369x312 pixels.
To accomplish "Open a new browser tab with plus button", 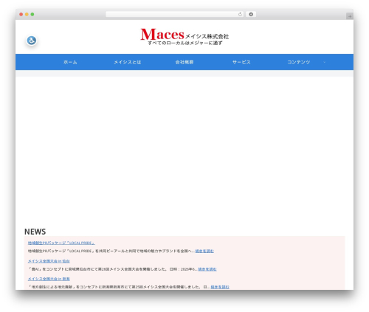I will click(350, 16).
